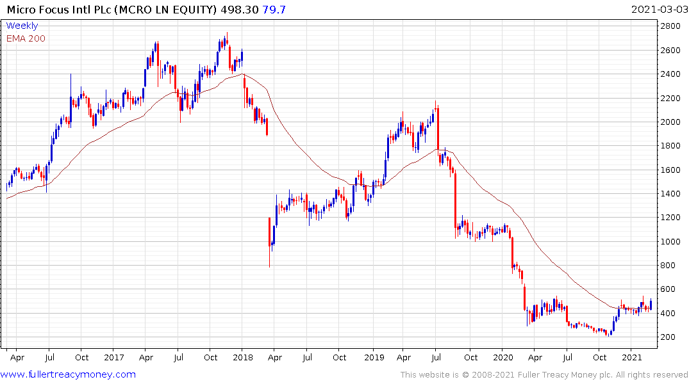The width and height of the screenshot is (689, 384).
Task: Click the 2018 label on time axis
Action: (x=242, y=357)
